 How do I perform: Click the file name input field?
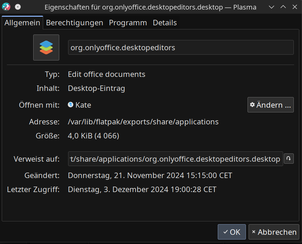click(181, 48)
